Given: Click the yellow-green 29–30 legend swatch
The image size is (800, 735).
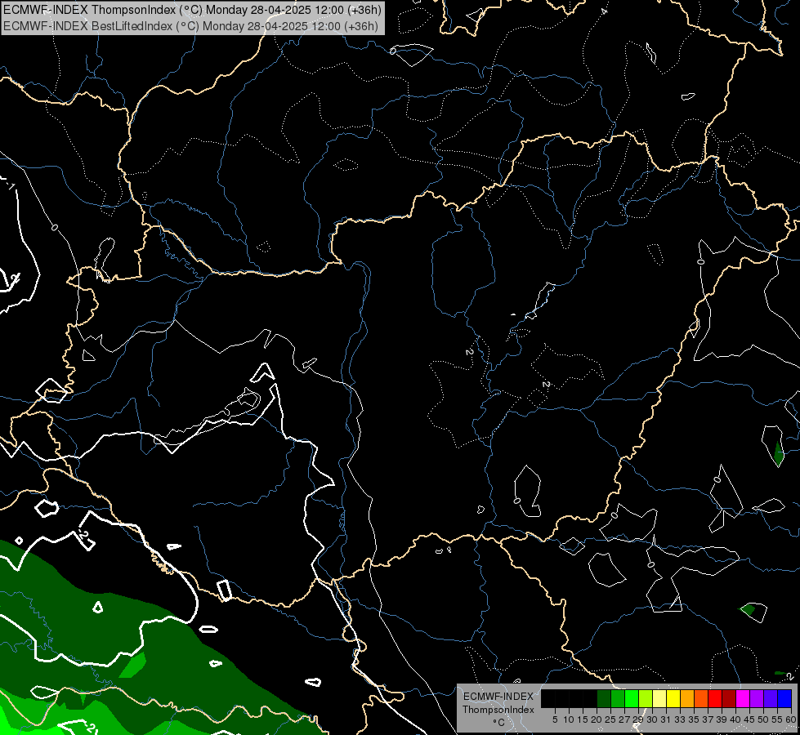Looking at the screenshot, I should pos(646,698).
